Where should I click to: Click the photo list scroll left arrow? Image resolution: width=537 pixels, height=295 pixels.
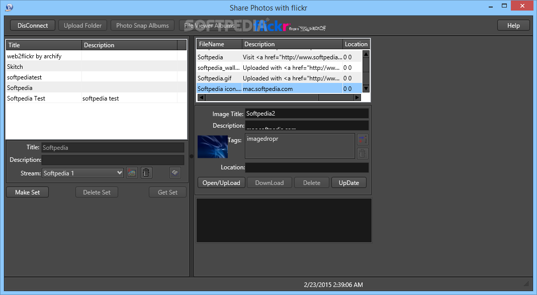tap(201, 97)
